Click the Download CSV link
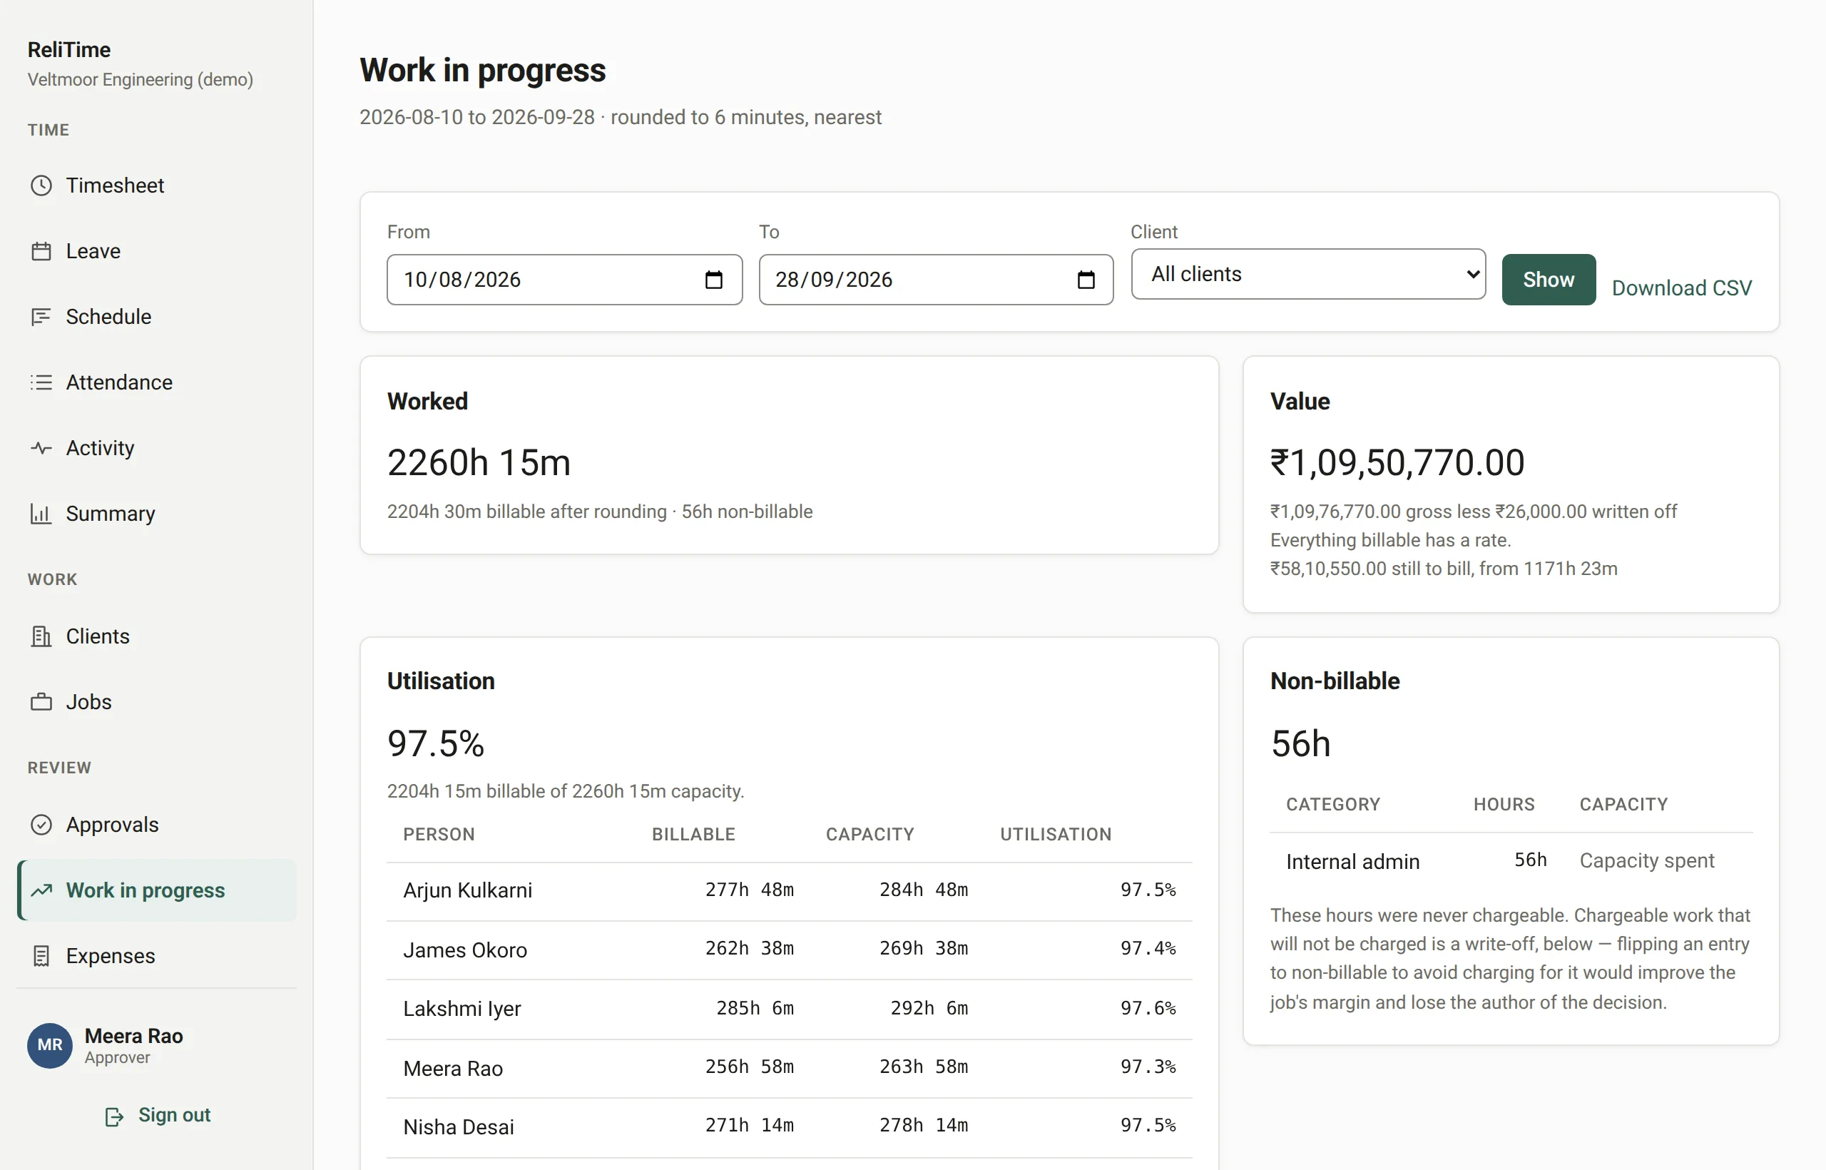Screen dimensions: 1826x1170 (x=1682, y=288)
